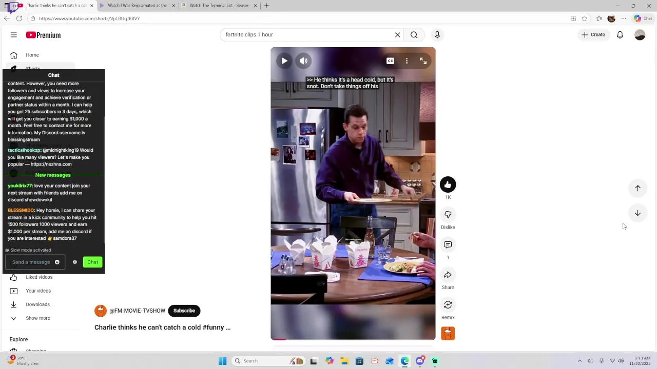
Task: Show hidden system tray icons
Action: coord(579,361)
